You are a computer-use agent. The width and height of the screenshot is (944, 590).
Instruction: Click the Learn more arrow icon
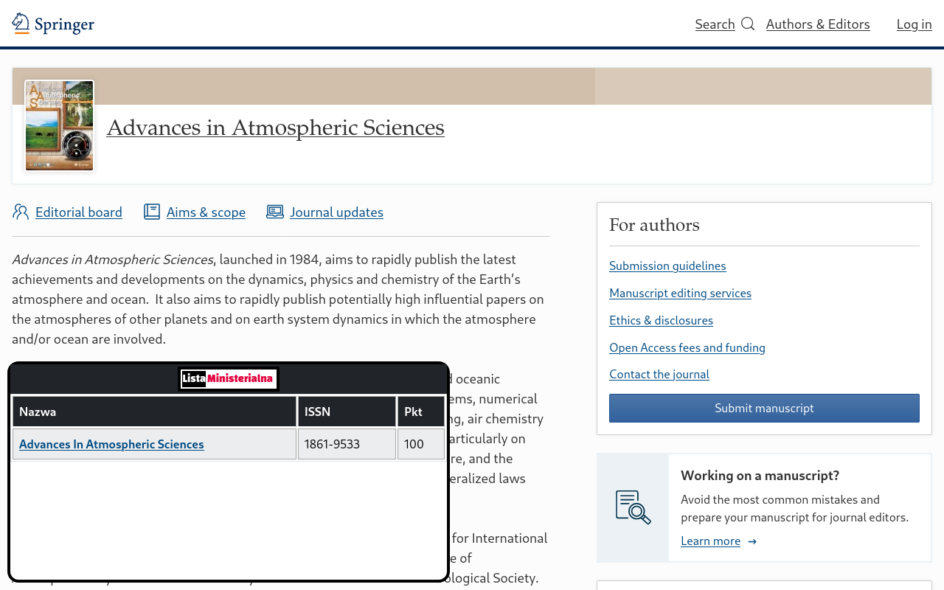(x=752, y=541)
